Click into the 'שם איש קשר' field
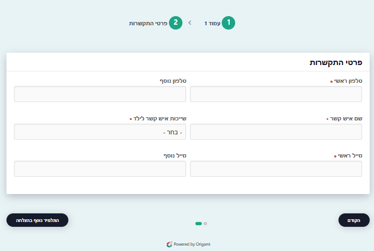Viewport: 374px width, 251px height. [x=276, y=132]
